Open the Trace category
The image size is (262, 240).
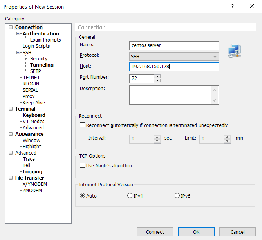29,159
